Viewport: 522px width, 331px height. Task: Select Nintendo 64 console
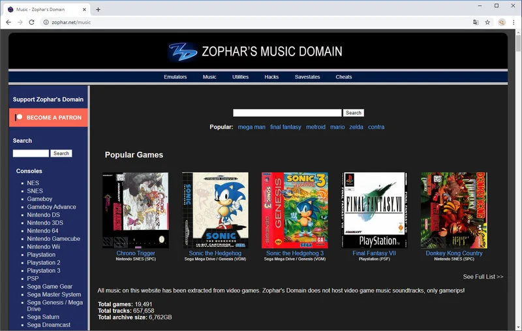coord(42,230)
